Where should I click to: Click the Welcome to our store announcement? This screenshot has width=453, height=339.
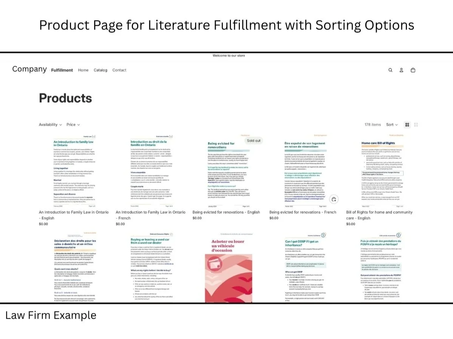229,56
